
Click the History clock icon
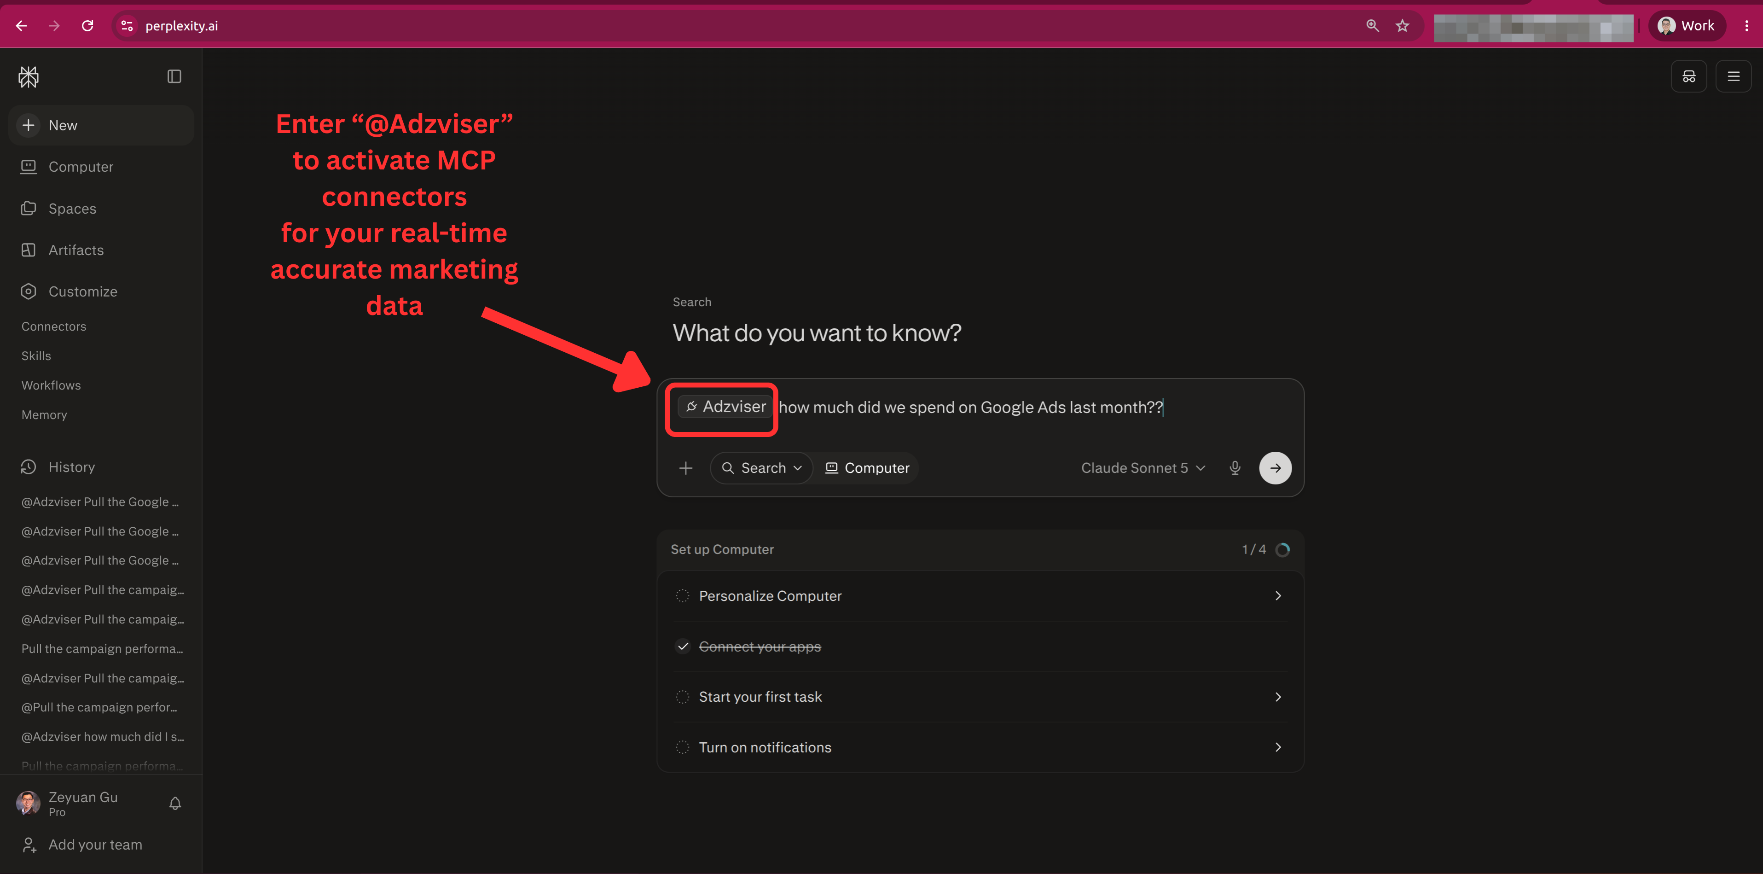click(x=28, y=467)
